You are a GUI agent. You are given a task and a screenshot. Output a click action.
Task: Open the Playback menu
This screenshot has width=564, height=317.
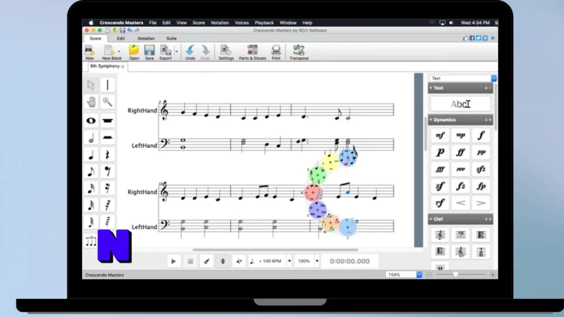(264, 23)
